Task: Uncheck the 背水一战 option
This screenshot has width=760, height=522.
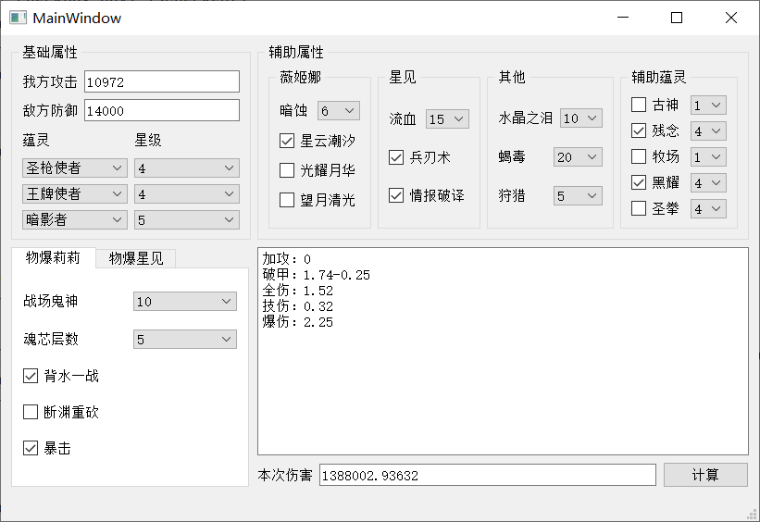Action: (31, 376)
